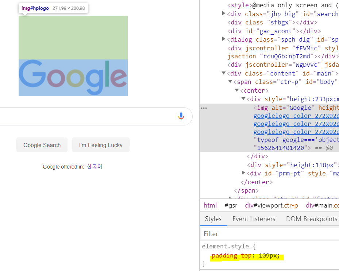Click the "1562641401420" attribute value

coord(280,148)
